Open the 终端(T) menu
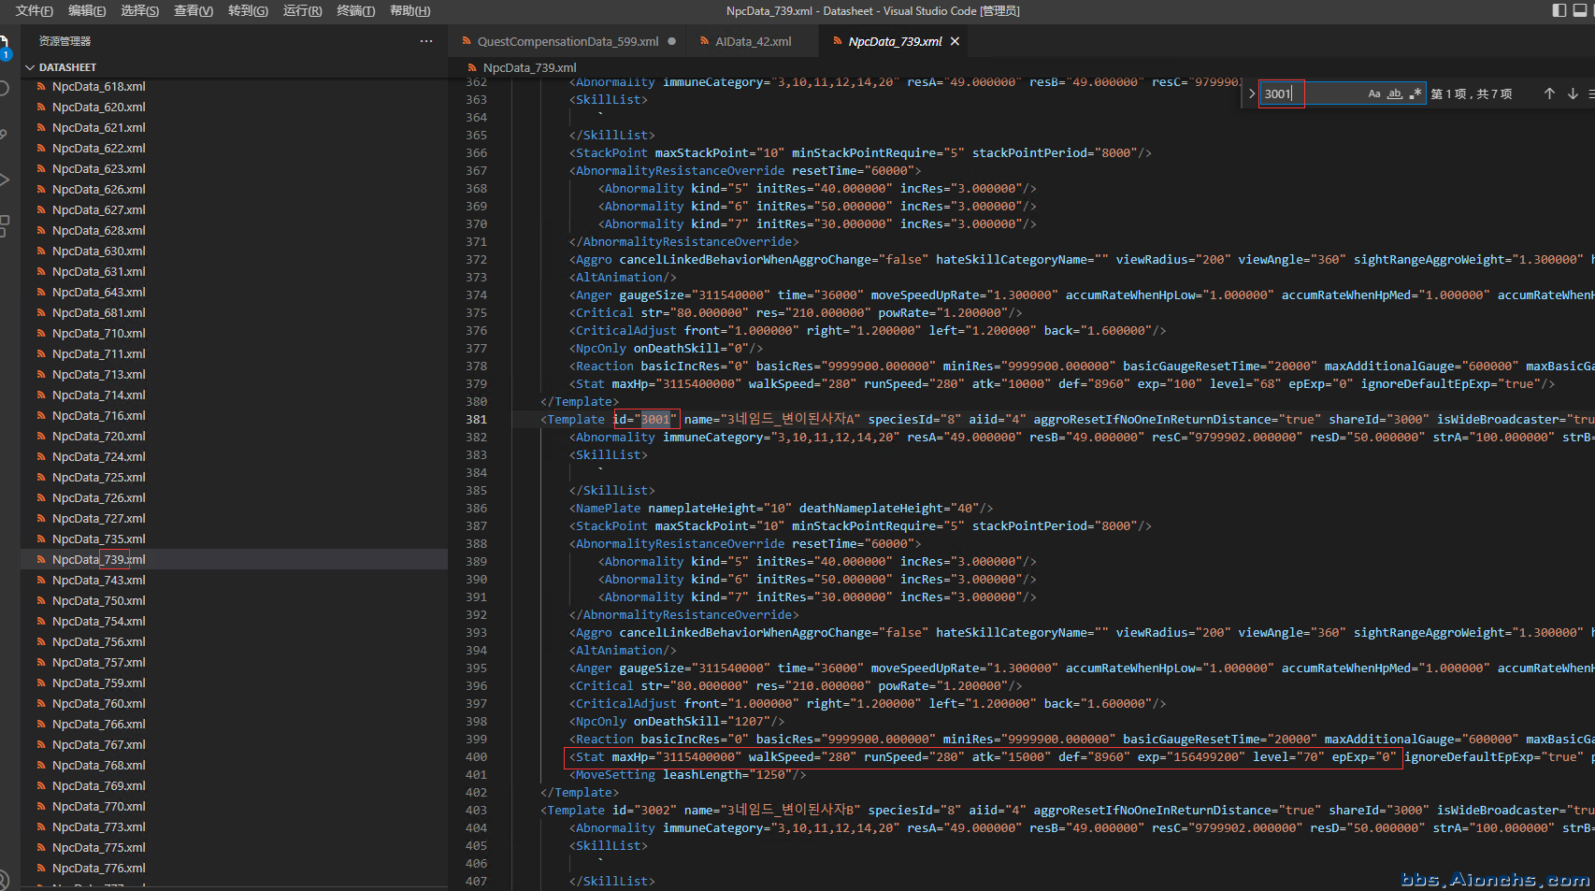 pos(355,10)
